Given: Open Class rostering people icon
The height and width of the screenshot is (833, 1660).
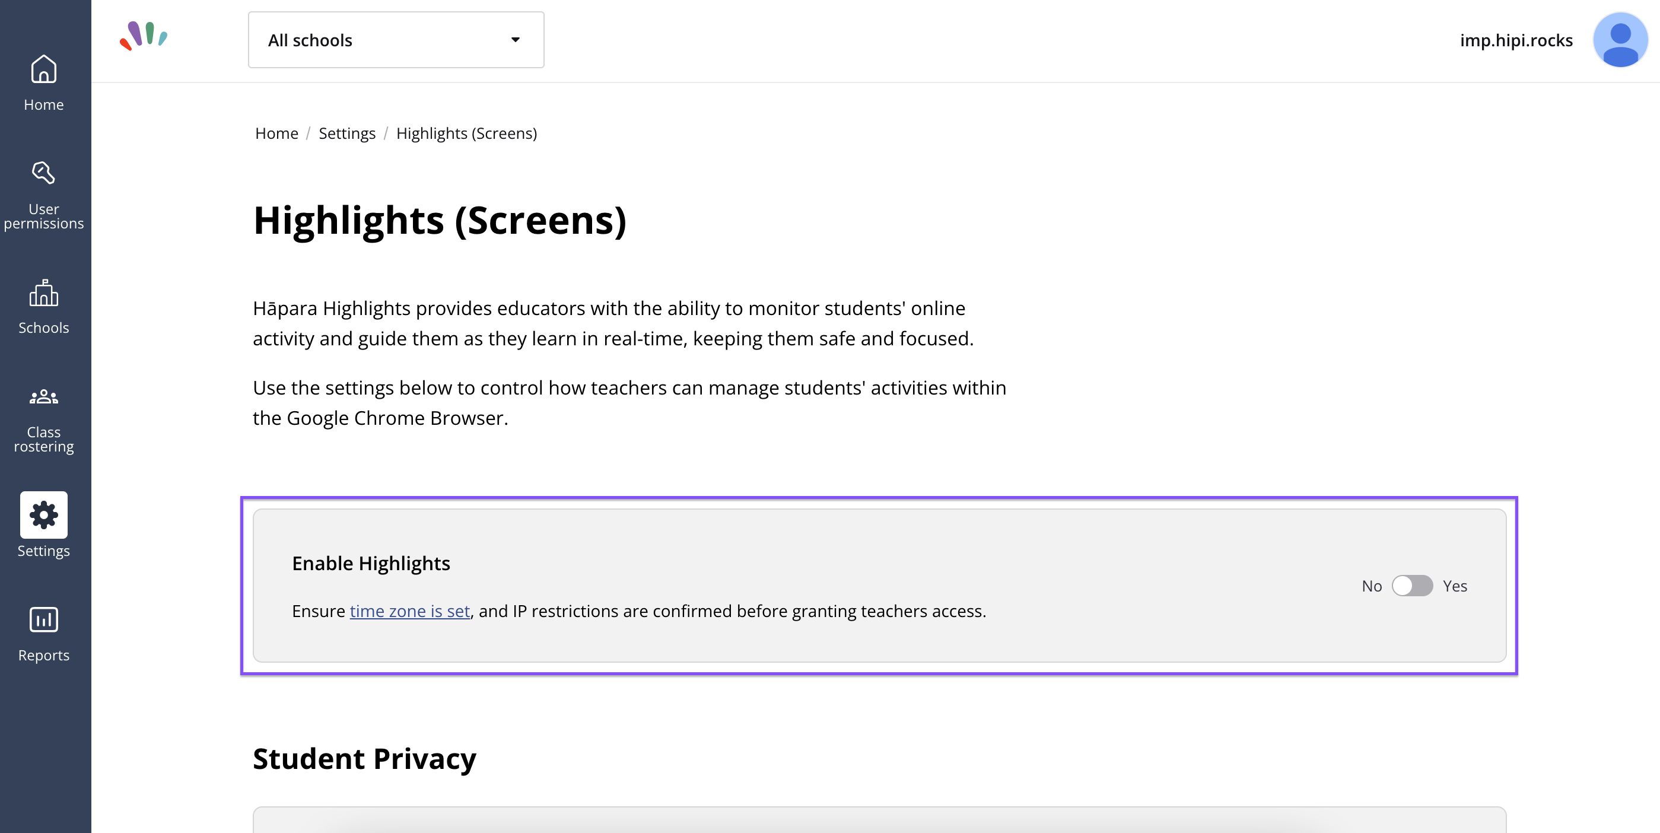Looking at the screenshot, I should pos(44,397).
